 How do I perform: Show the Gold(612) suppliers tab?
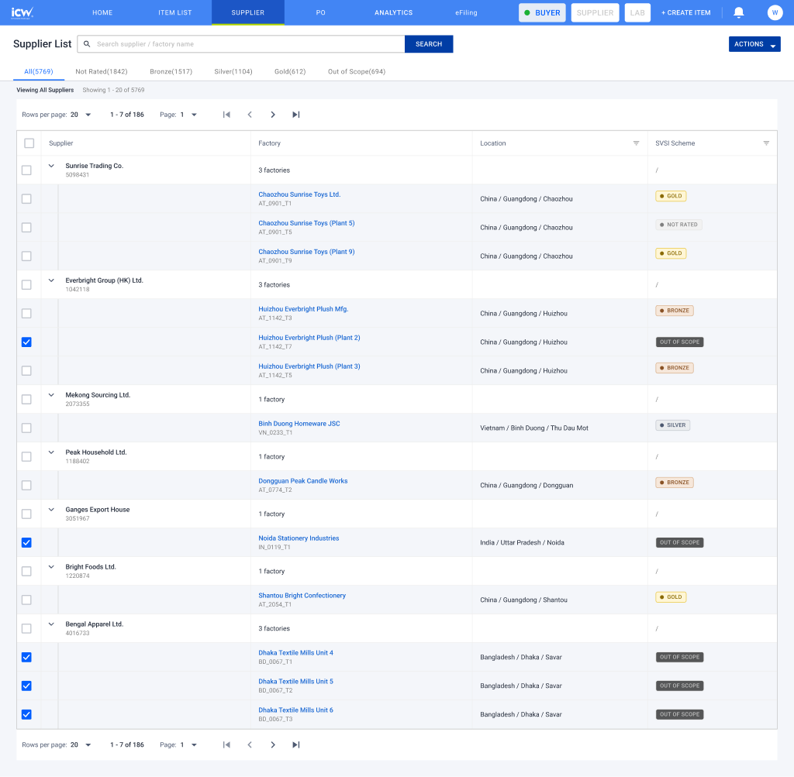290,71
